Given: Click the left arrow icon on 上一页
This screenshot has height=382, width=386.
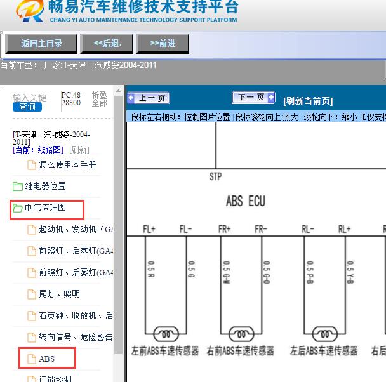Looking at the screenshot, I should click(x=131, y=98).
